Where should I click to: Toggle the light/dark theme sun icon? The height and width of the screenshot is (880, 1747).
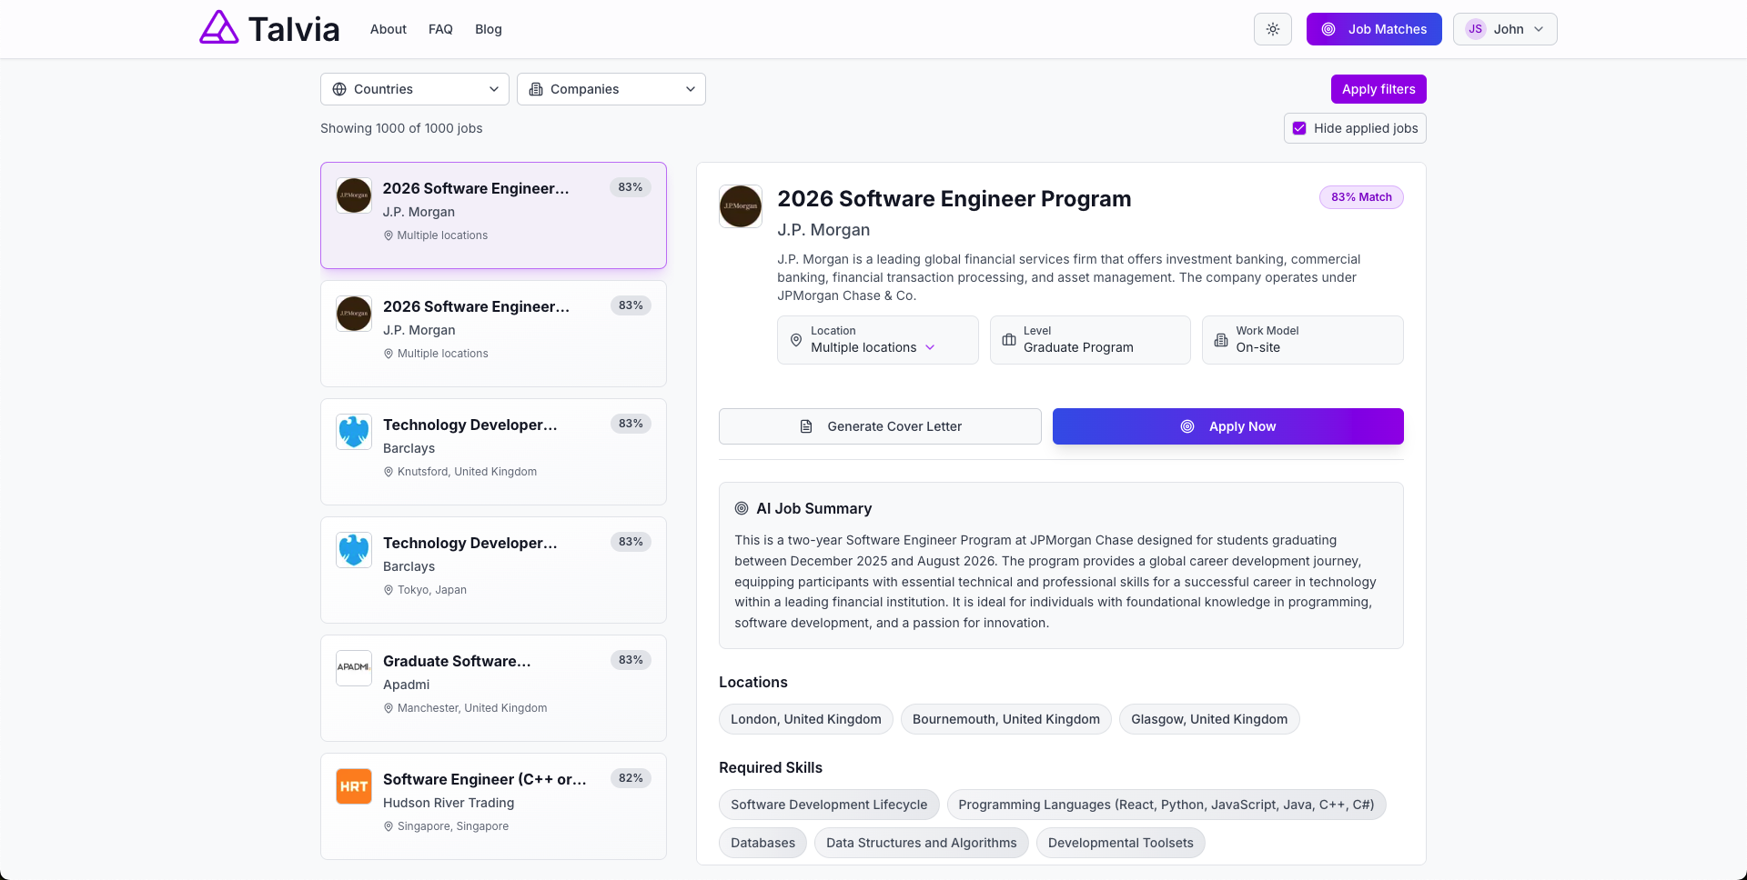coord(1273,29)
